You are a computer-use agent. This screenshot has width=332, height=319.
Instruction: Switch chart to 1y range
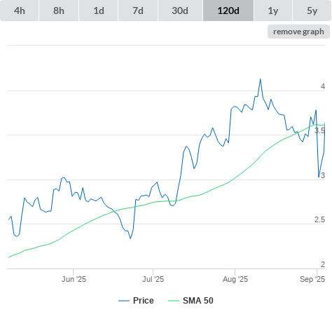pyautogui.click(x=273, y=11)
